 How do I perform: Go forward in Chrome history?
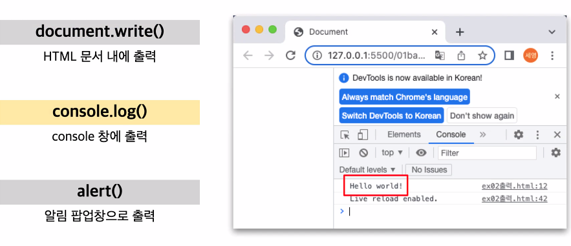pyautogui.click(x=269, y=56)
